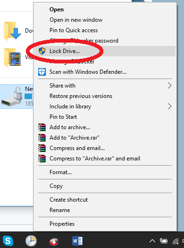Open Skype from the taskbar
The height and width of the screenshot is (248, 184).
pos(8,241)
